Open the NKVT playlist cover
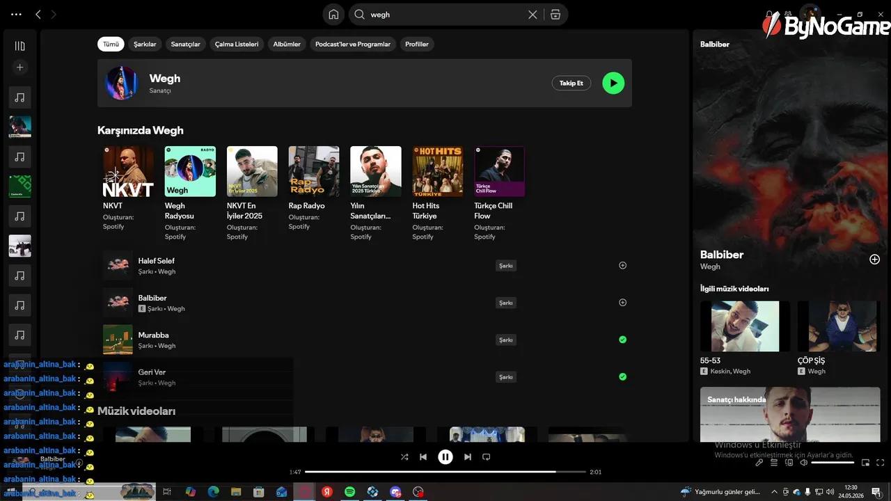The width and height of the screenshot is (891, 501). tap(129, 171)
